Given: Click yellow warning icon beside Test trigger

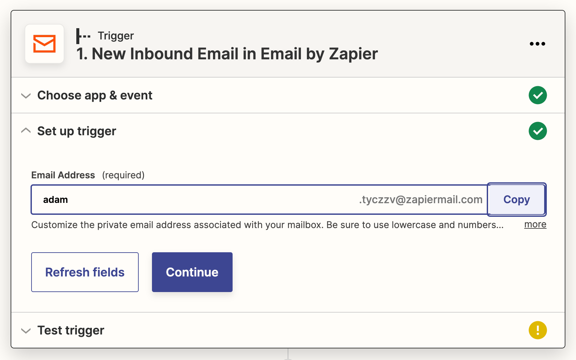Looking at the screenshot, I should 538,330.
